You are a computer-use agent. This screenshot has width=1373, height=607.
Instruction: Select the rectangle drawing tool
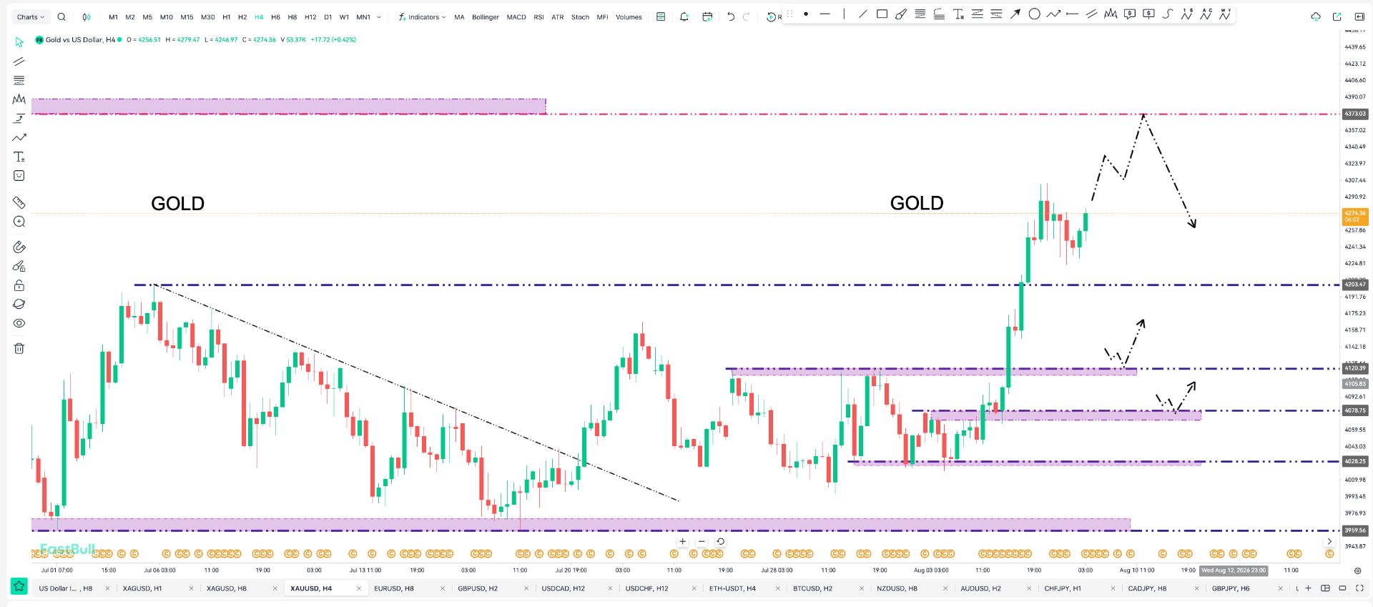coord(882,14)
